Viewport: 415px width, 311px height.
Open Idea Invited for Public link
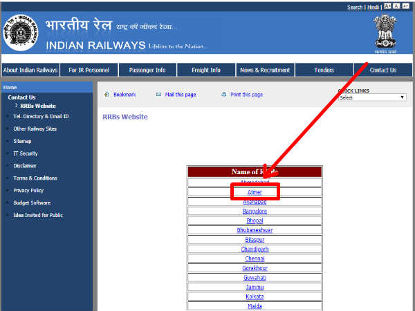38,215
